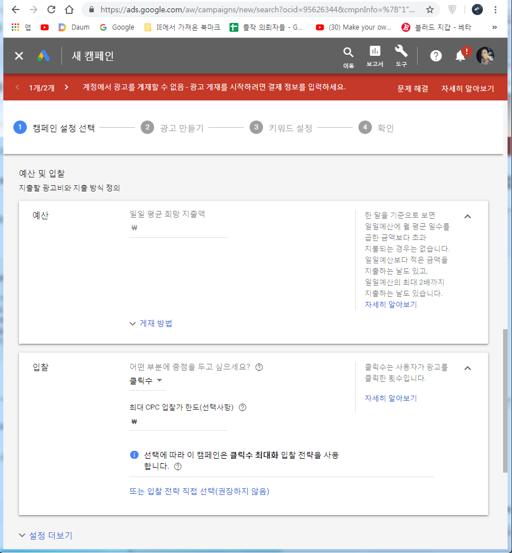The height and width of the screenshot is (553, 512).
Task: Click the page vertical scrollbar
Action: (x=505, y=400)
